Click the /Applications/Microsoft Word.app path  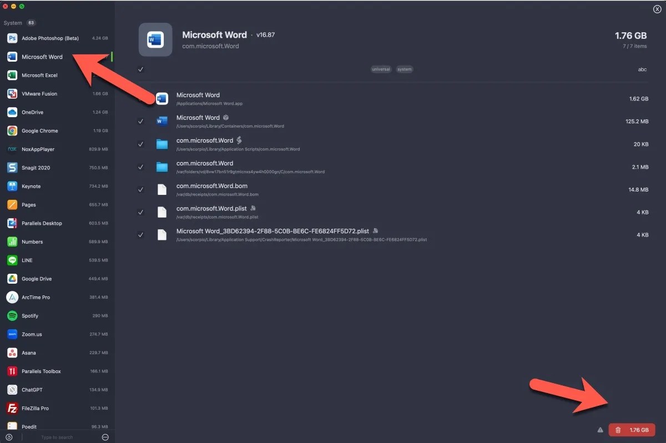point(209,104)
